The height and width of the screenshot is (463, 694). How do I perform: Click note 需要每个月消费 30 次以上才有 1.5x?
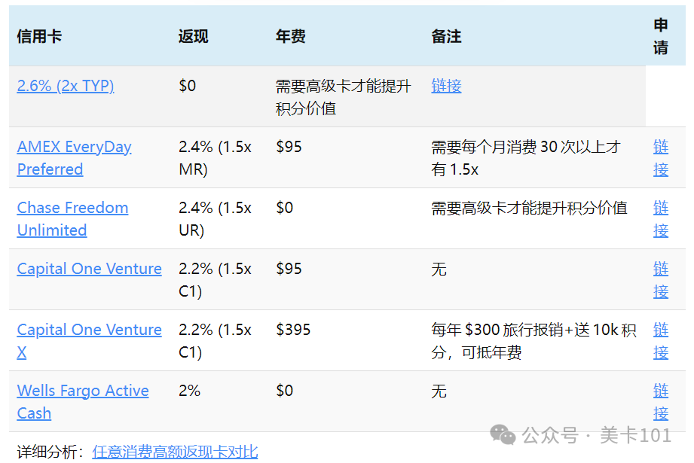(x=526, y=158)
